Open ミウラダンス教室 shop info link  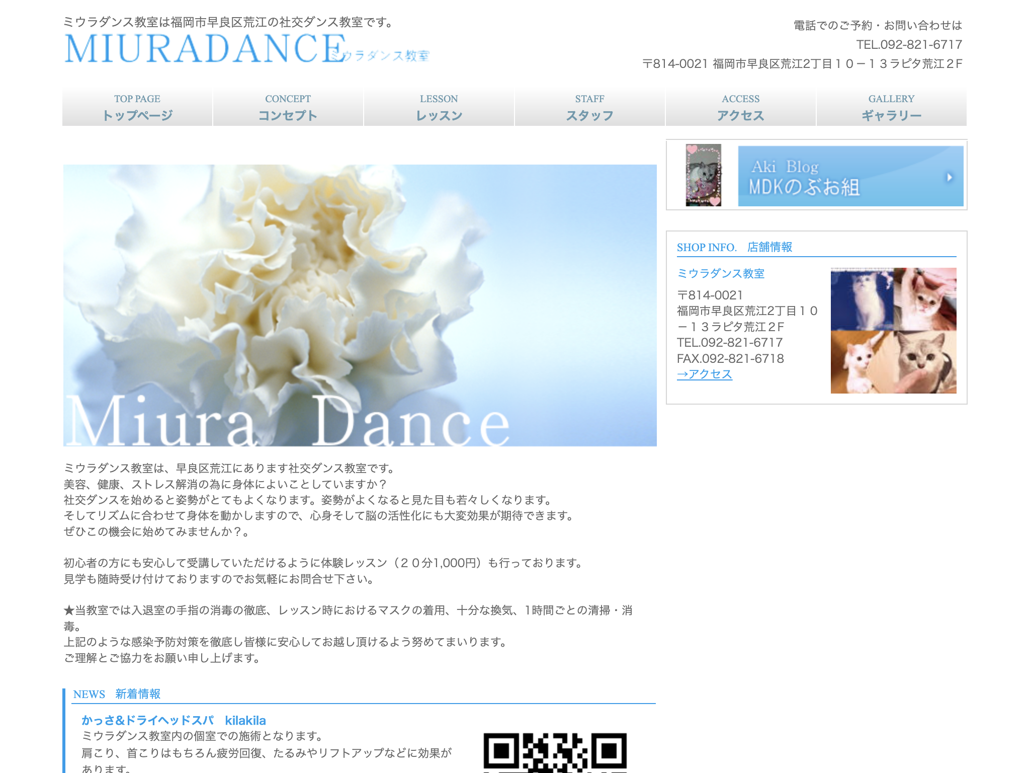click(x=721, y=274)
